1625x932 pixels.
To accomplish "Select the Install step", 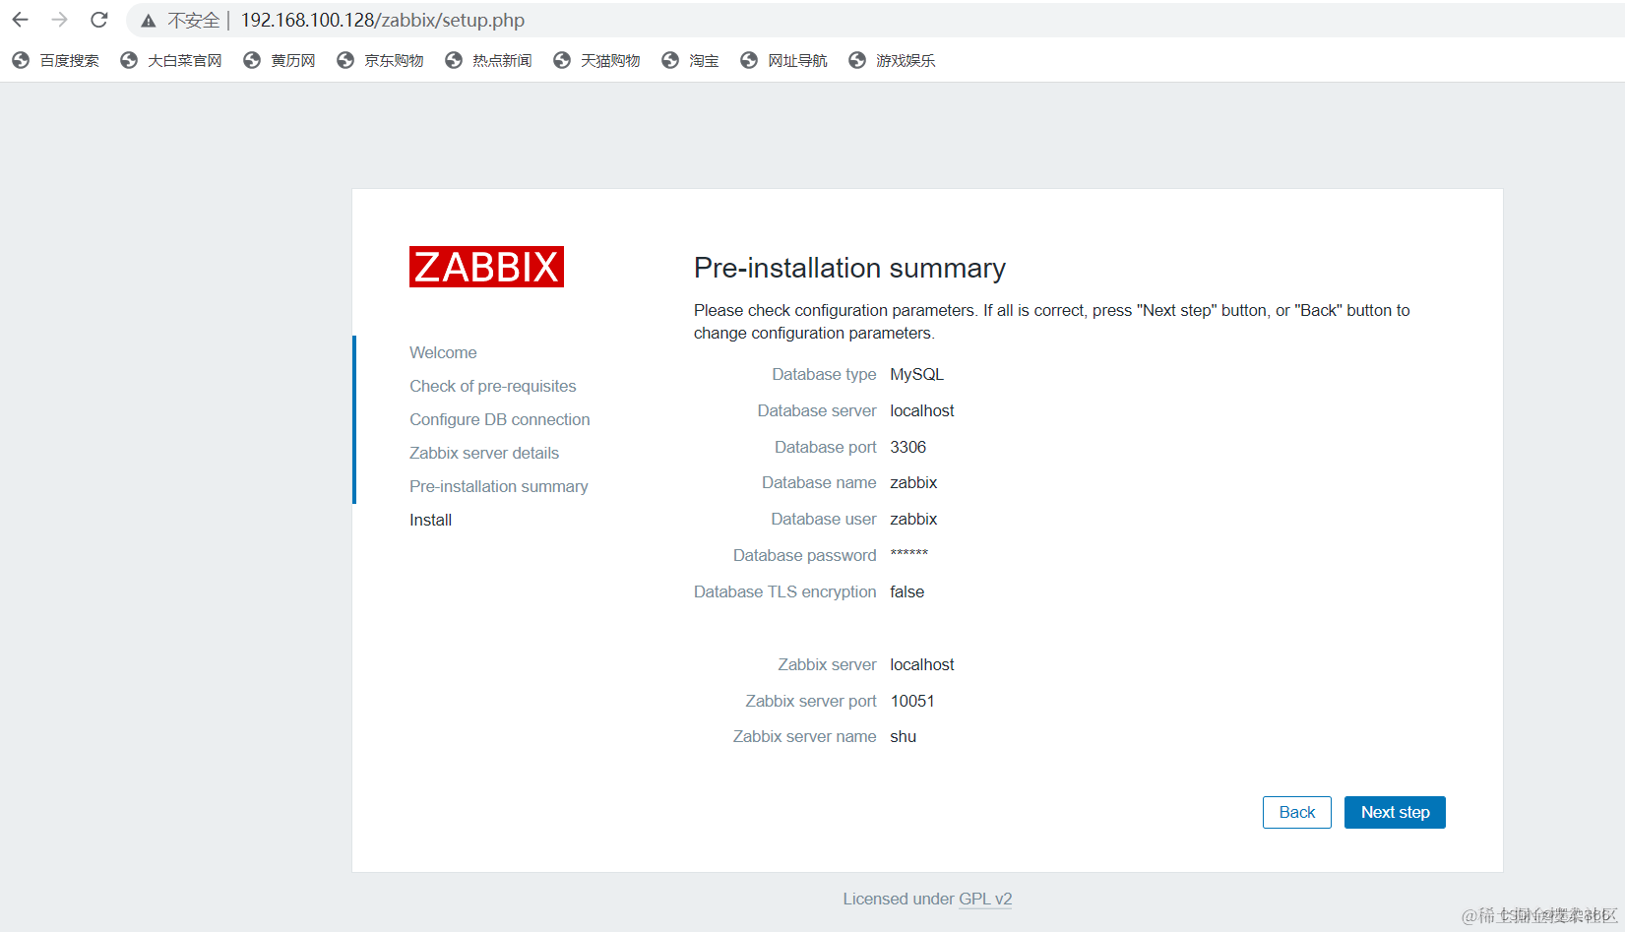I will coord(431,520).
